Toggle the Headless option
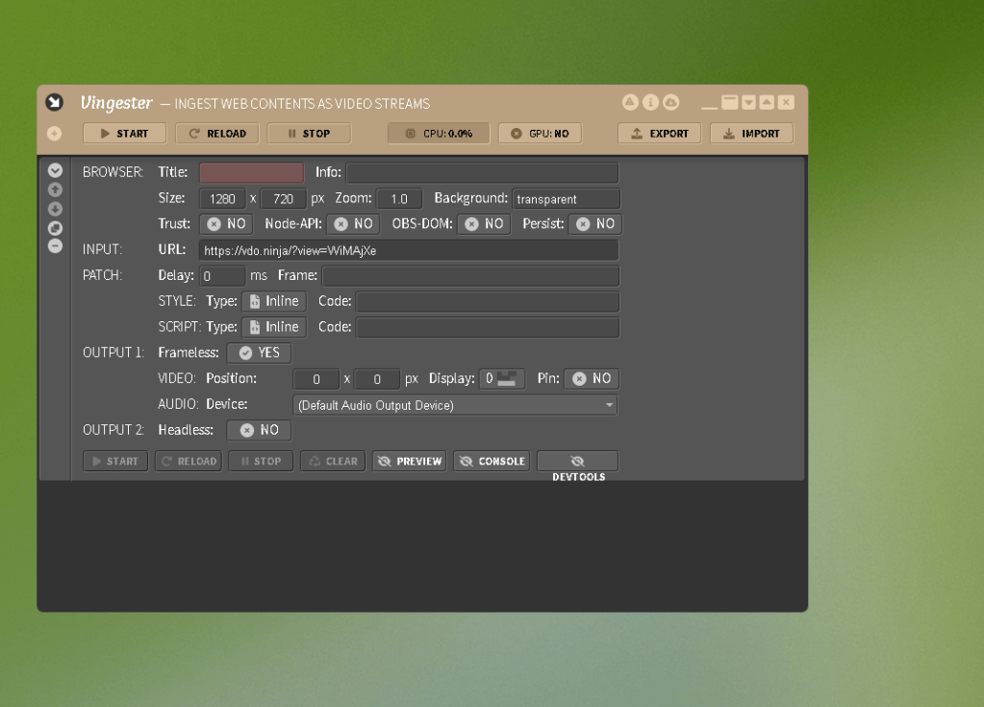 (x=259, y=430)
